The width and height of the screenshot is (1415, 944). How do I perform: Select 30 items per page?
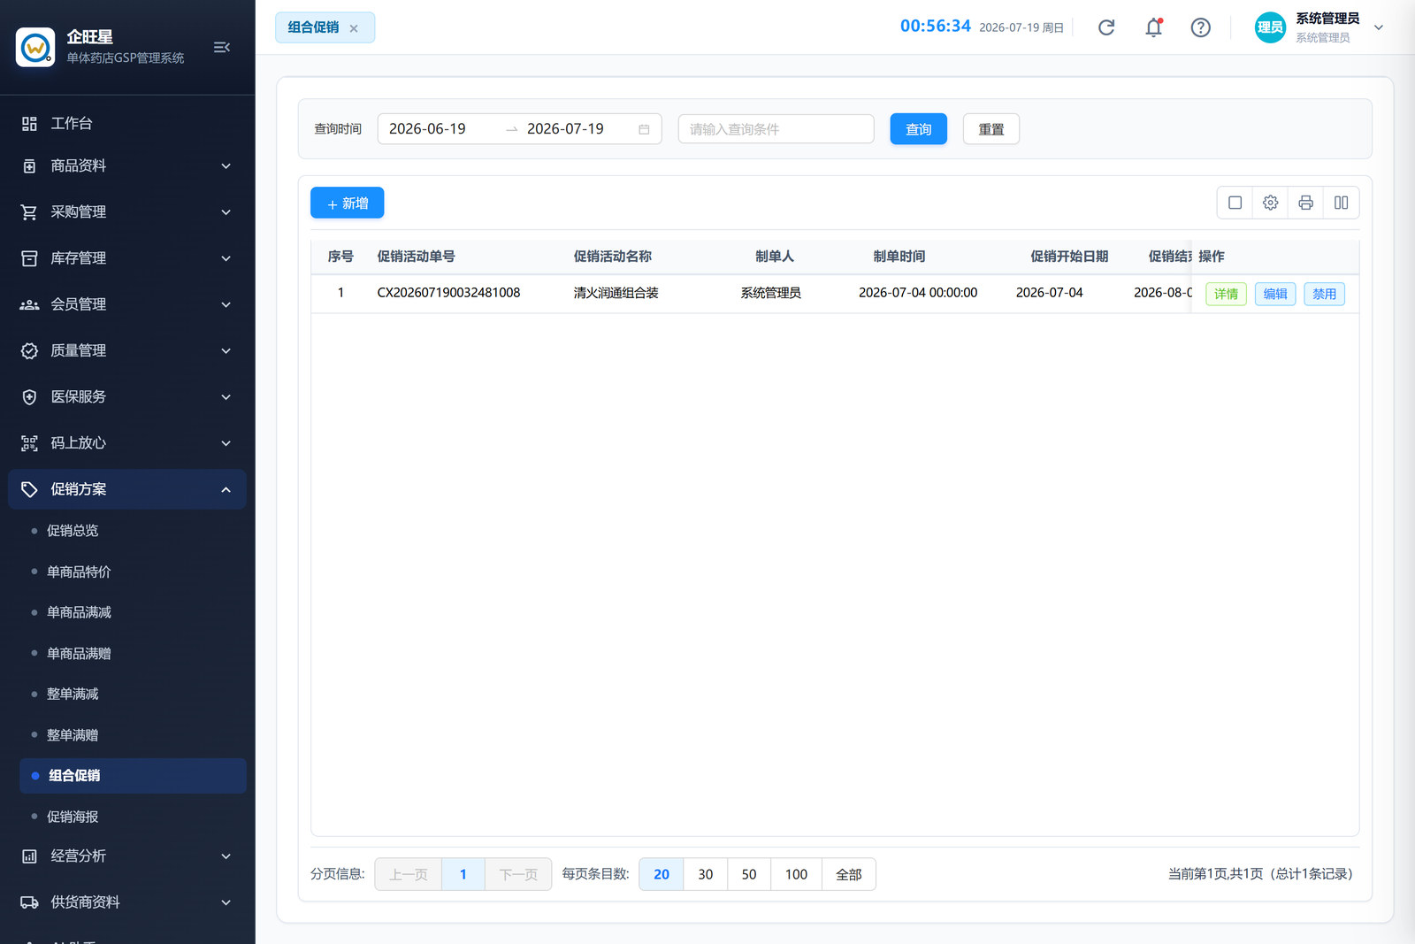[x=705, y=874]
